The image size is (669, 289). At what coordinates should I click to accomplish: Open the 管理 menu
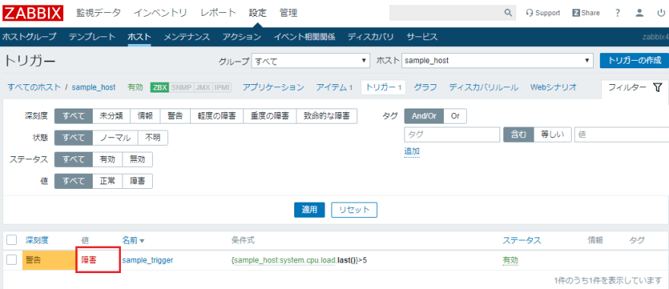pyautogui.click(x=288, y=13)
